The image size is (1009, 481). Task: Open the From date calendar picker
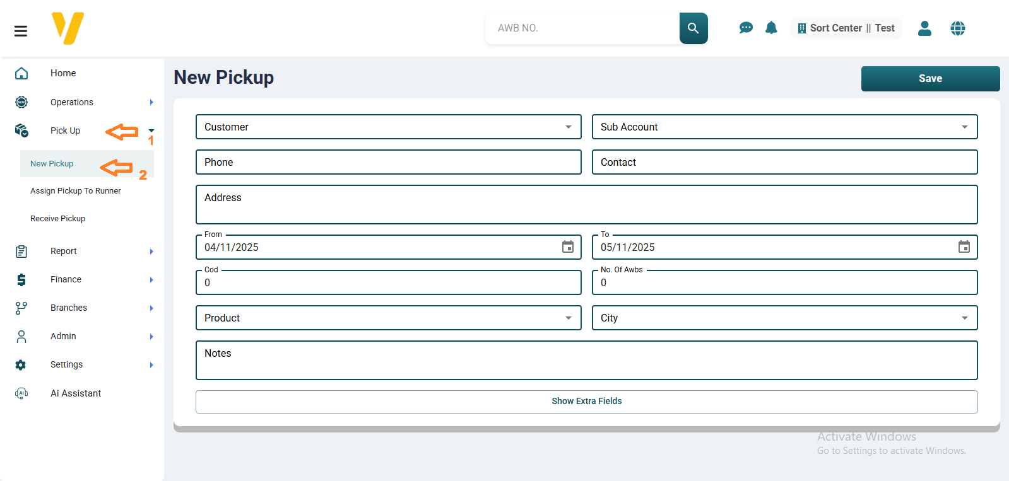[568, 247]
